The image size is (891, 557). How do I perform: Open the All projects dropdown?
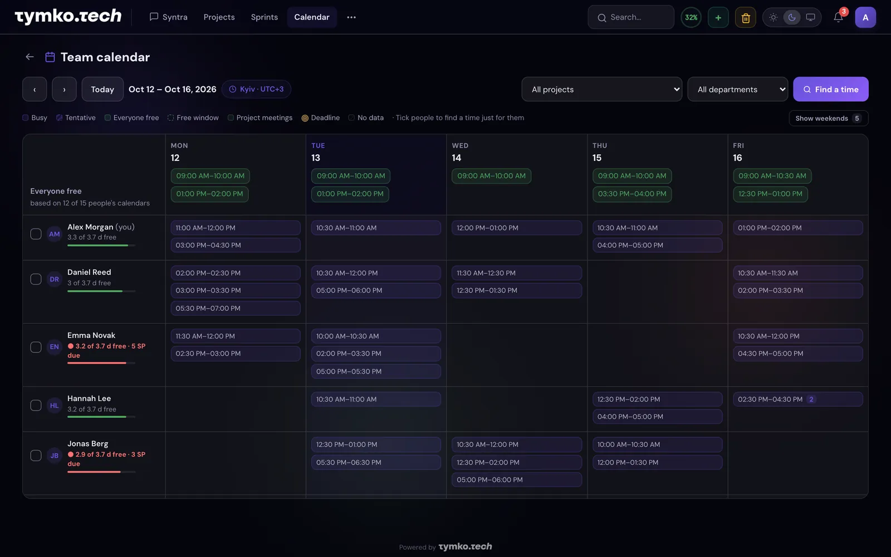click(x=601, y=89)
